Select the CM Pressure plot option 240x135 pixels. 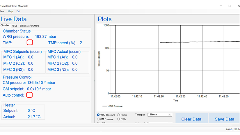(98, 119)
